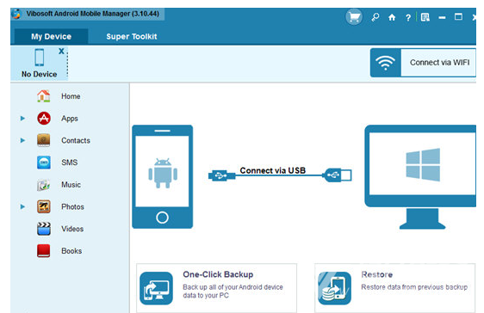
Task: Maximize the Vibosoft window
Action: tap(458, 16)
